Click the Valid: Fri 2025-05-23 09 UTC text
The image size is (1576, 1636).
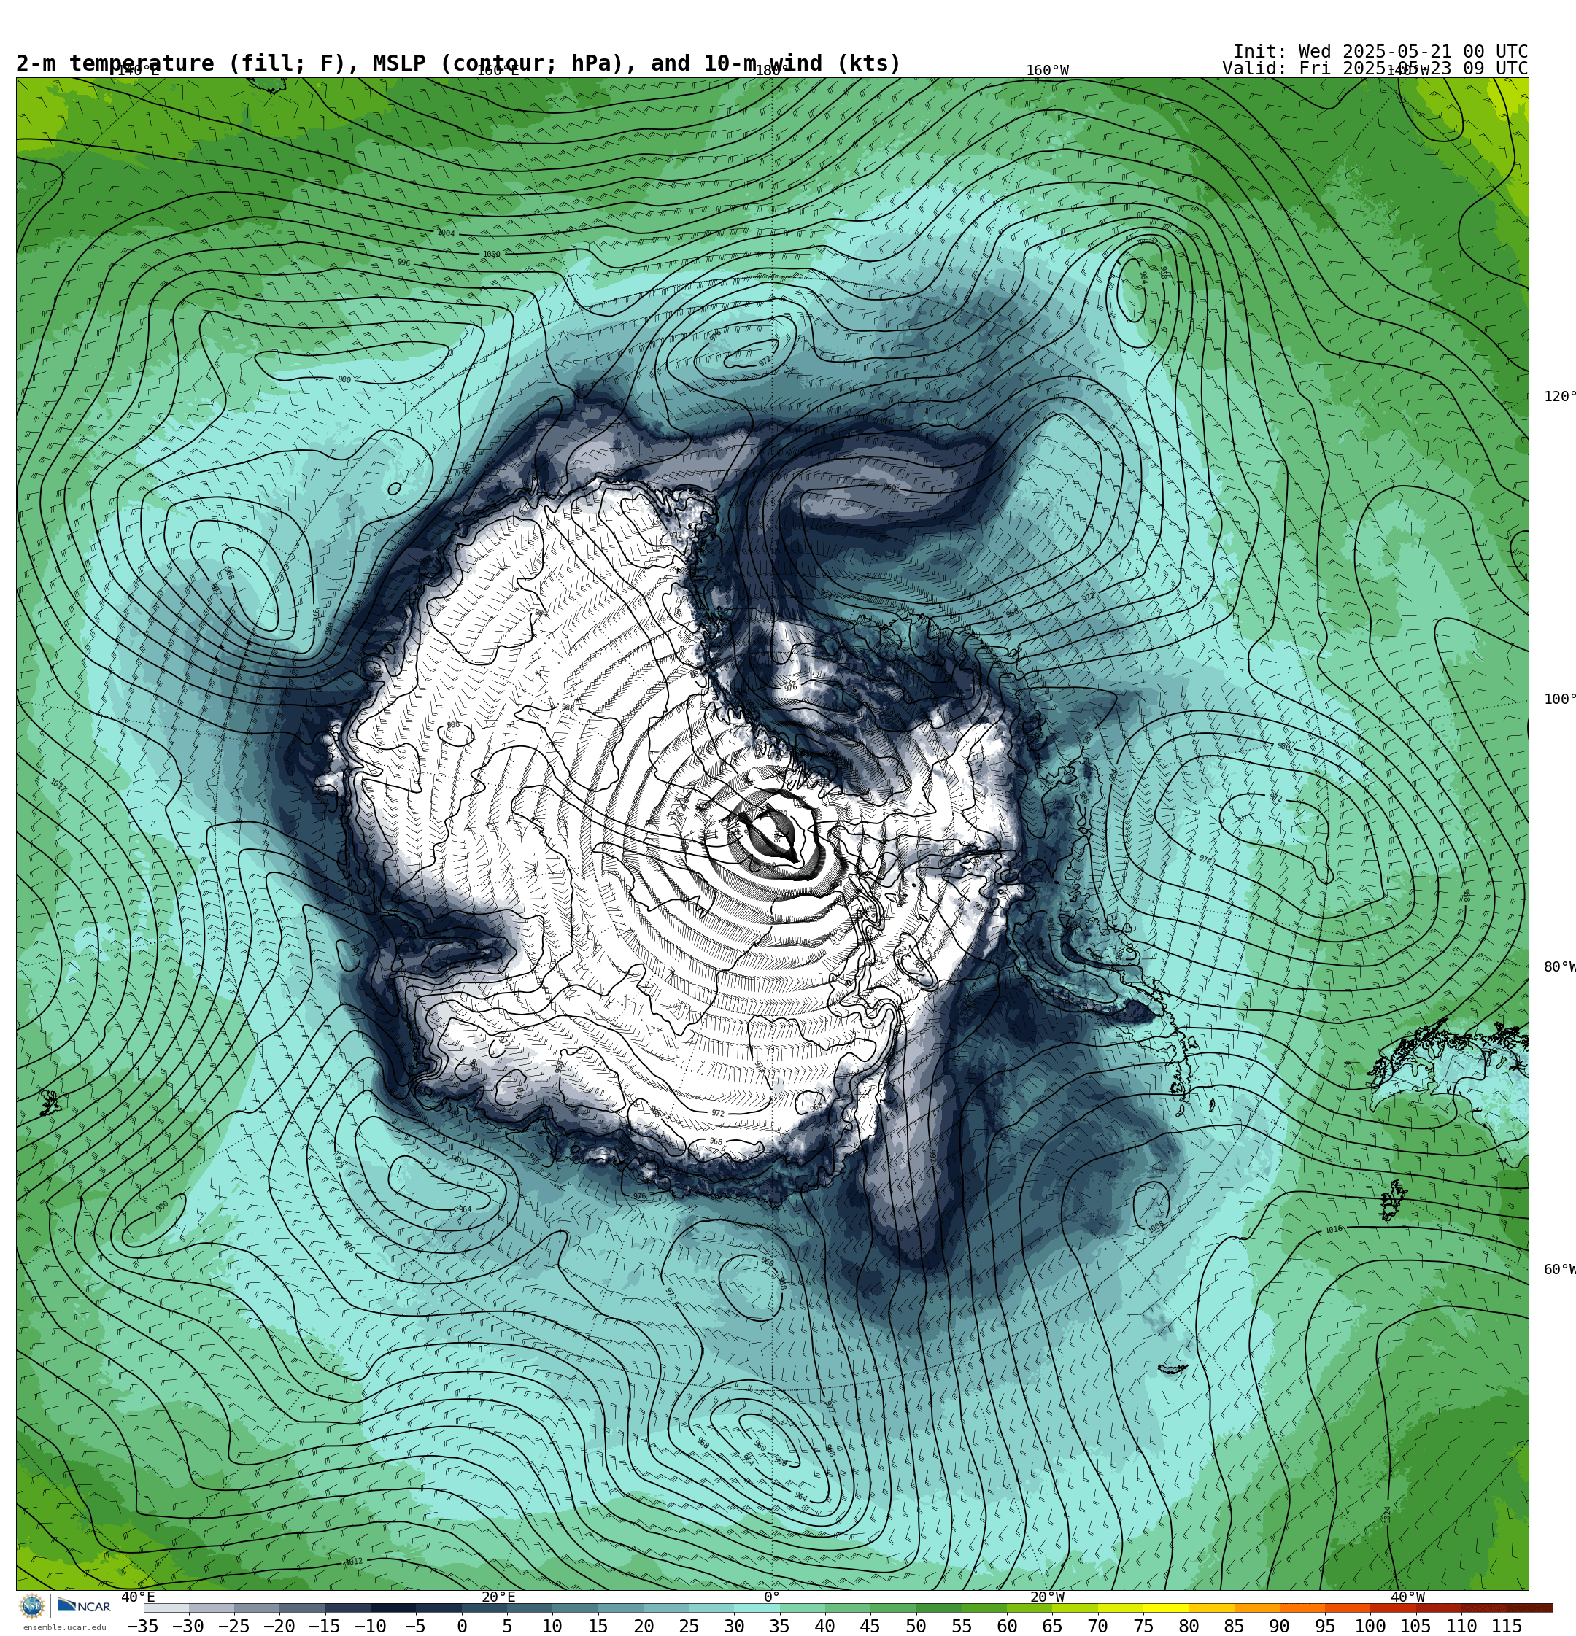tap(1375, 69)
